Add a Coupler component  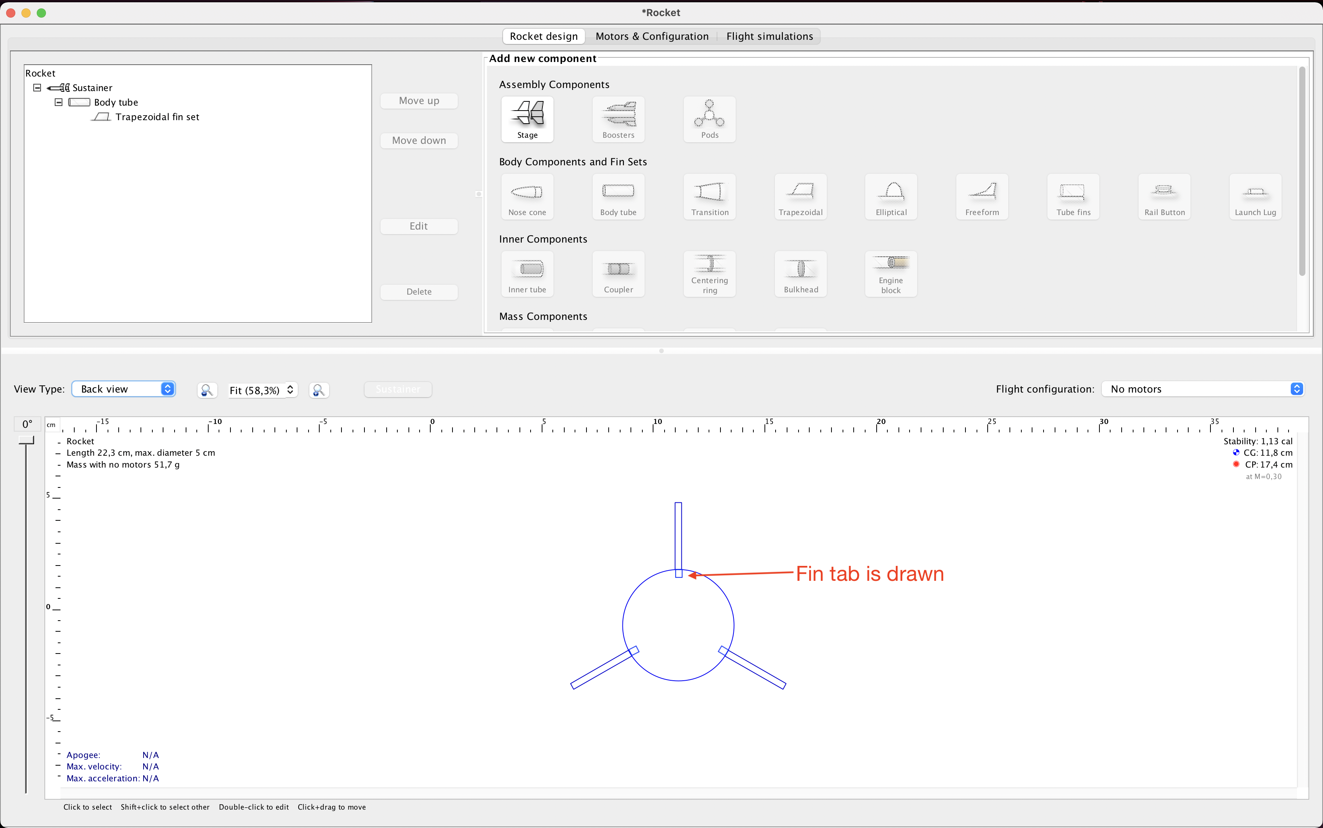(x=618, y=274)
